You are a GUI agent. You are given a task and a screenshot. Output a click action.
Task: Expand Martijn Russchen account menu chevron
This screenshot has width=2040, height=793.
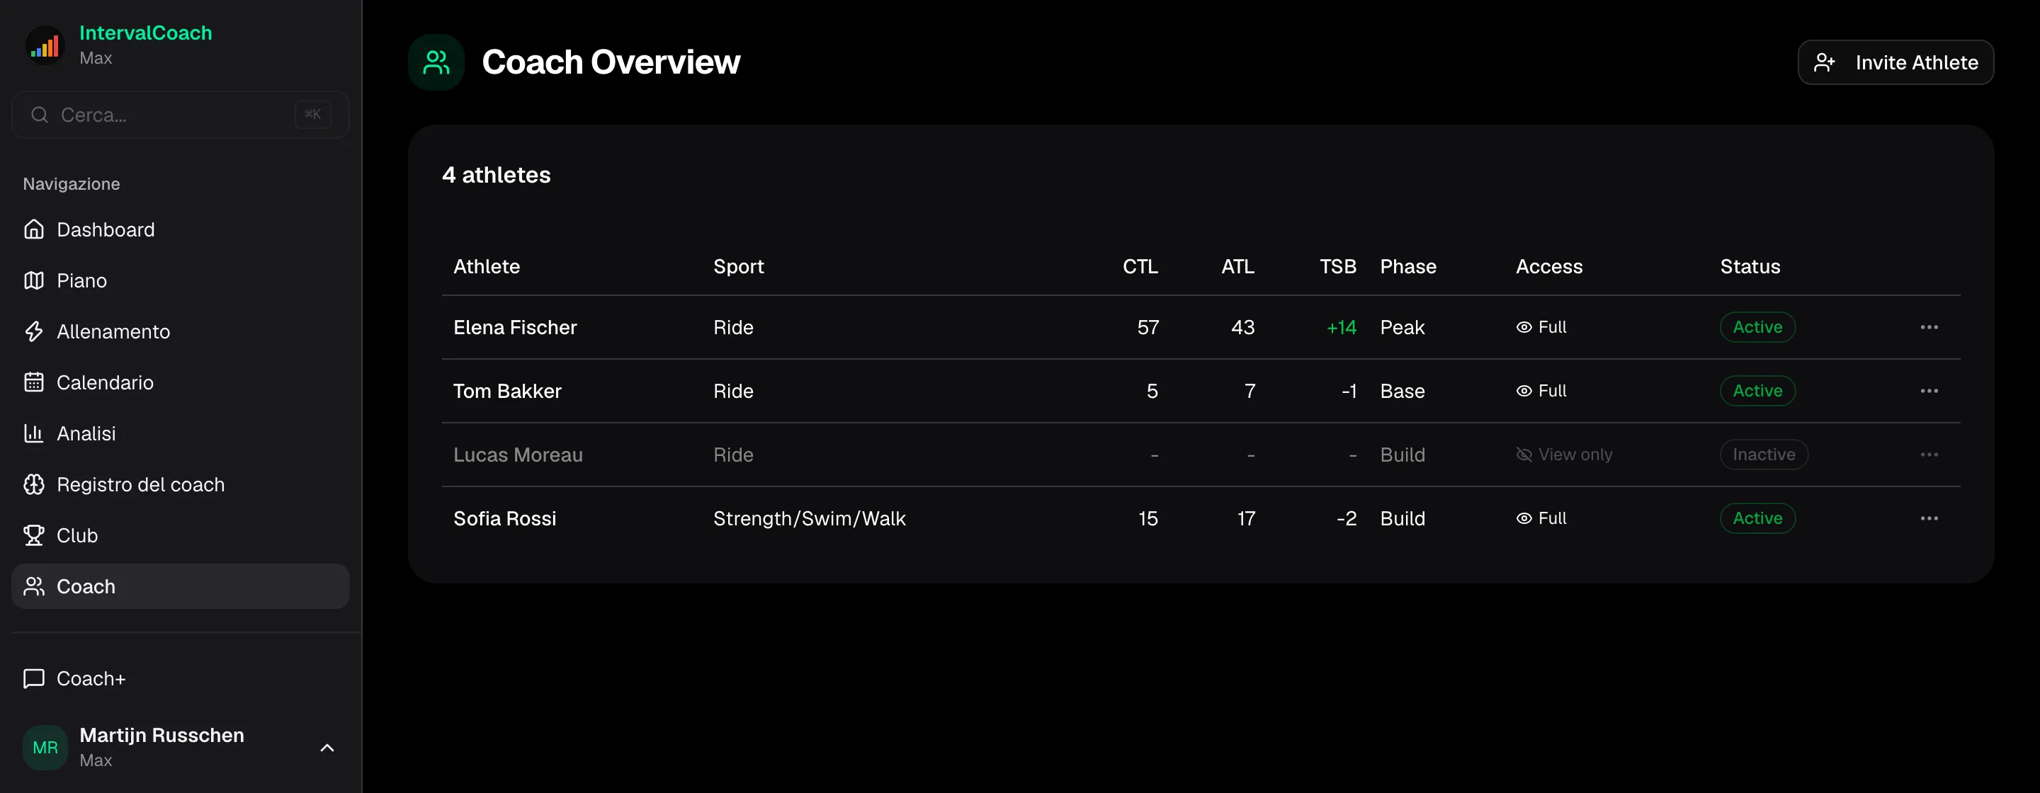327,748
